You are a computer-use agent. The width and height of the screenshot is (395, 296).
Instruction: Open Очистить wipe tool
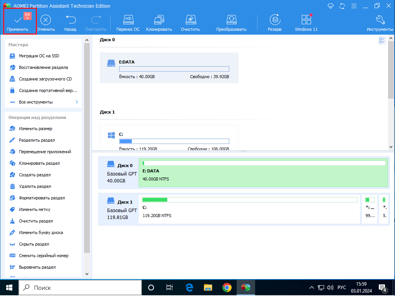[x=190, y=23]
